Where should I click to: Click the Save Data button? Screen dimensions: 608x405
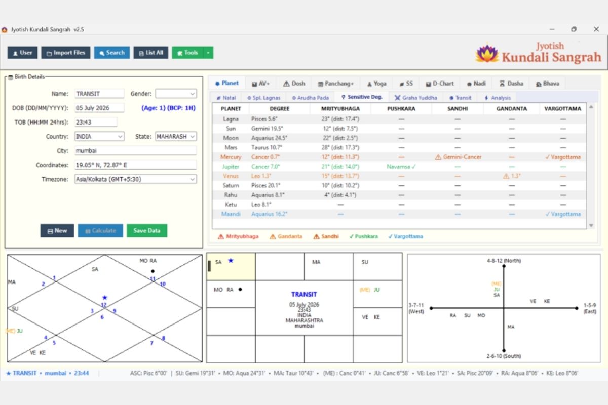[147, 231]
